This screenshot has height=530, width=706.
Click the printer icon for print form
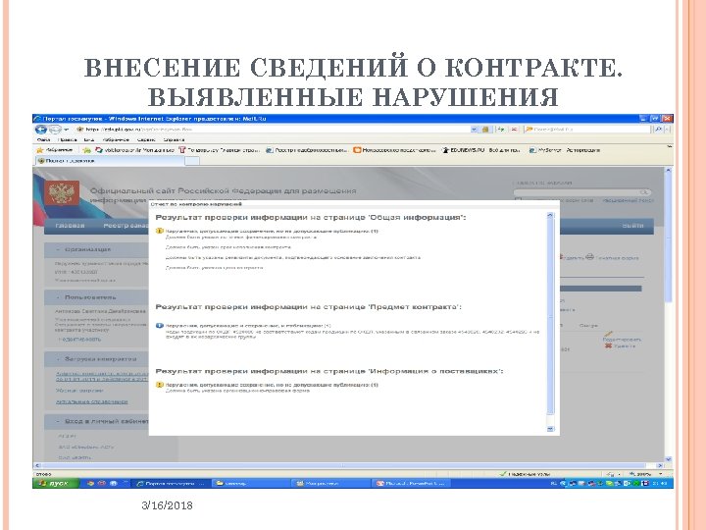click(x=590, y=257)
